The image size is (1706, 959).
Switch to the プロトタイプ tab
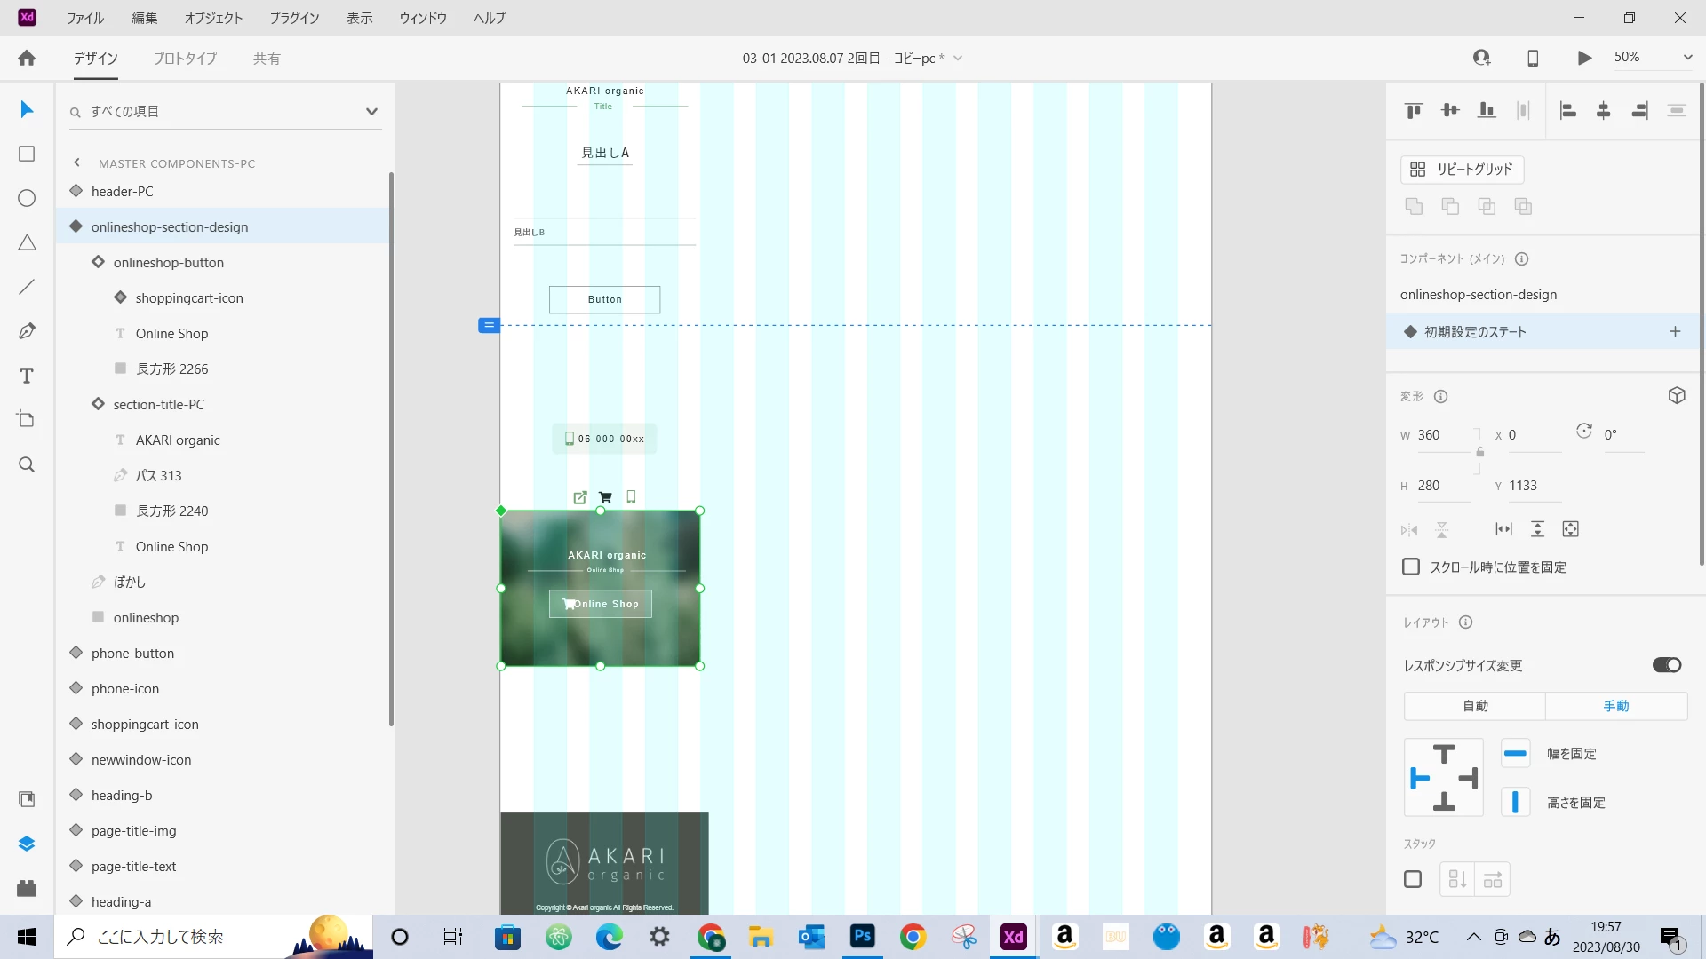(185, 59)
